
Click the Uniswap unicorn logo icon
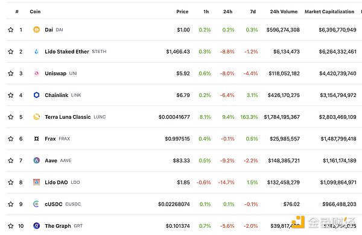click(x=36, y=74)
